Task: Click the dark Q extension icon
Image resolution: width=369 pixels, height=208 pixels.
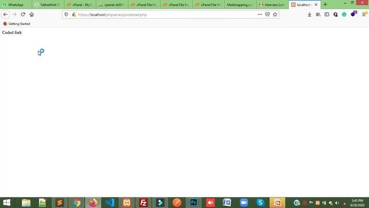Action: [336, 14]
